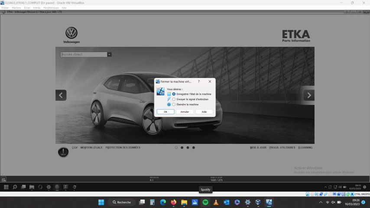Screen dimensions: 370x208
Task: Click the battery icon in host system tray
Action: (x=339, y=202)
